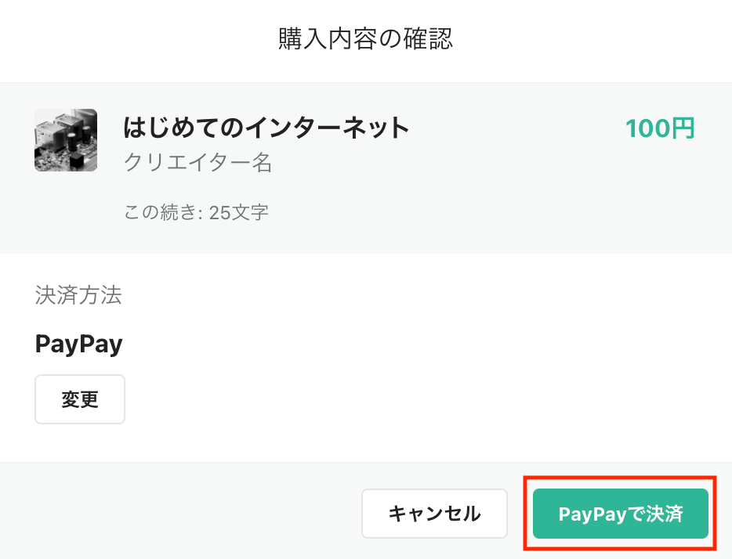This screenshot has height=559, width=732.
Task: Cancel the purchase with キャンセル button
Action: (434, 514)
